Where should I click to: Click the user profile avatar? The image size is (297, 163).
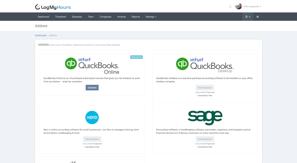click(x=238, y=6)
